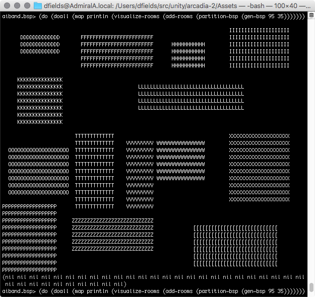Click the D room block
315x297 pixels.
[x=40, y=44]
